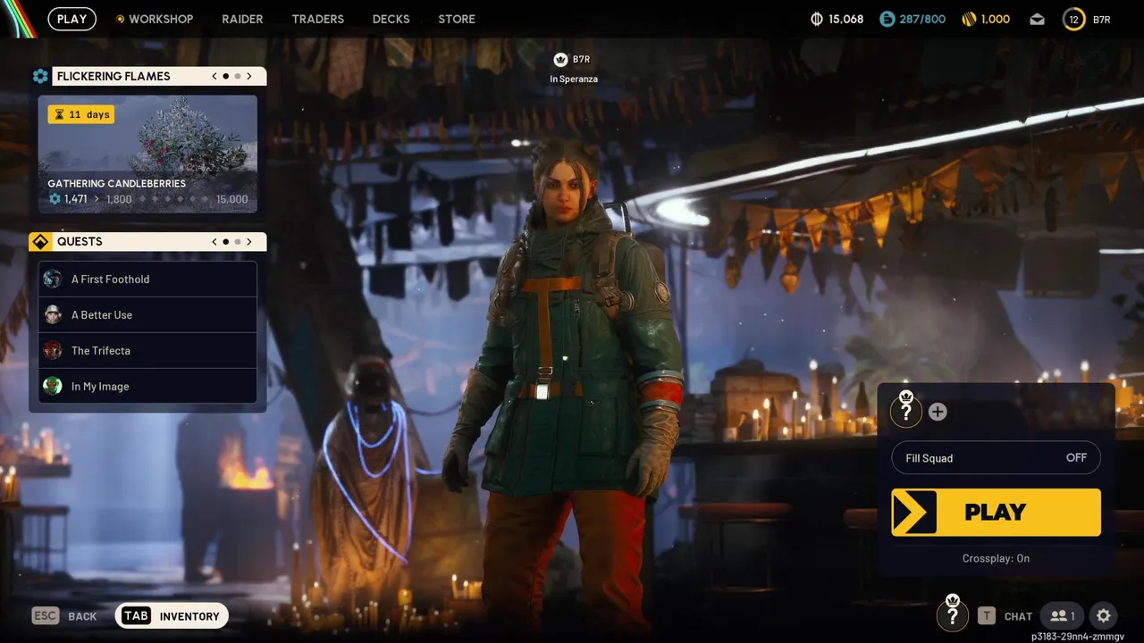Open quest A Better Use
1144x643 pixels.
tap(147, 314)
